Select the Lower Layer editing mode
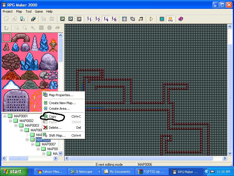 62,19
